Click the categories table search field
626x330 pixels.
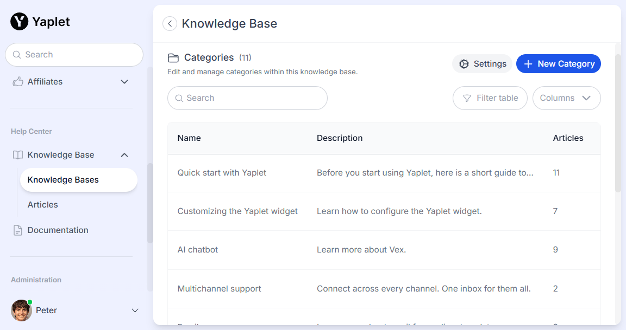click(247, 98)
